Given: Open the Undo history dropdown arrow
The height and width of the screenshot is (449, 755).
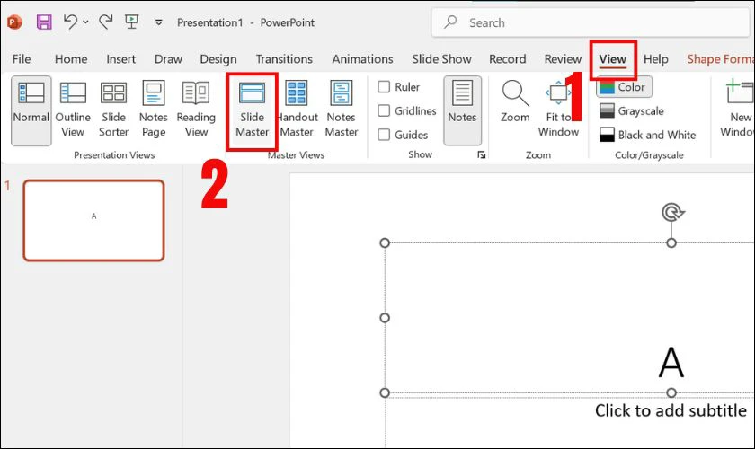Looking at the screenshot, I should [x=85, y=22].
